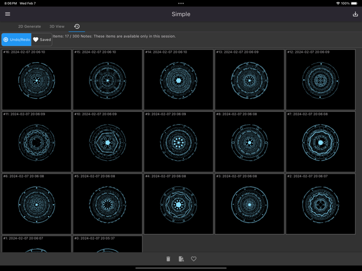Select thumbnail #5
This screenshot has height=271, width=362.
pos(108,204)
